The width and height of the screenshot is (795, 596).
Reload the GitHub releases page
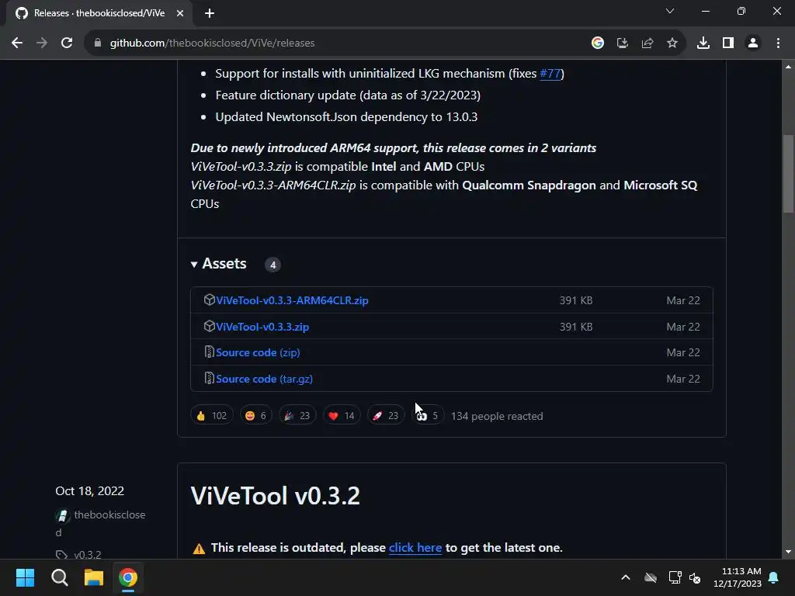pos(67,43)
